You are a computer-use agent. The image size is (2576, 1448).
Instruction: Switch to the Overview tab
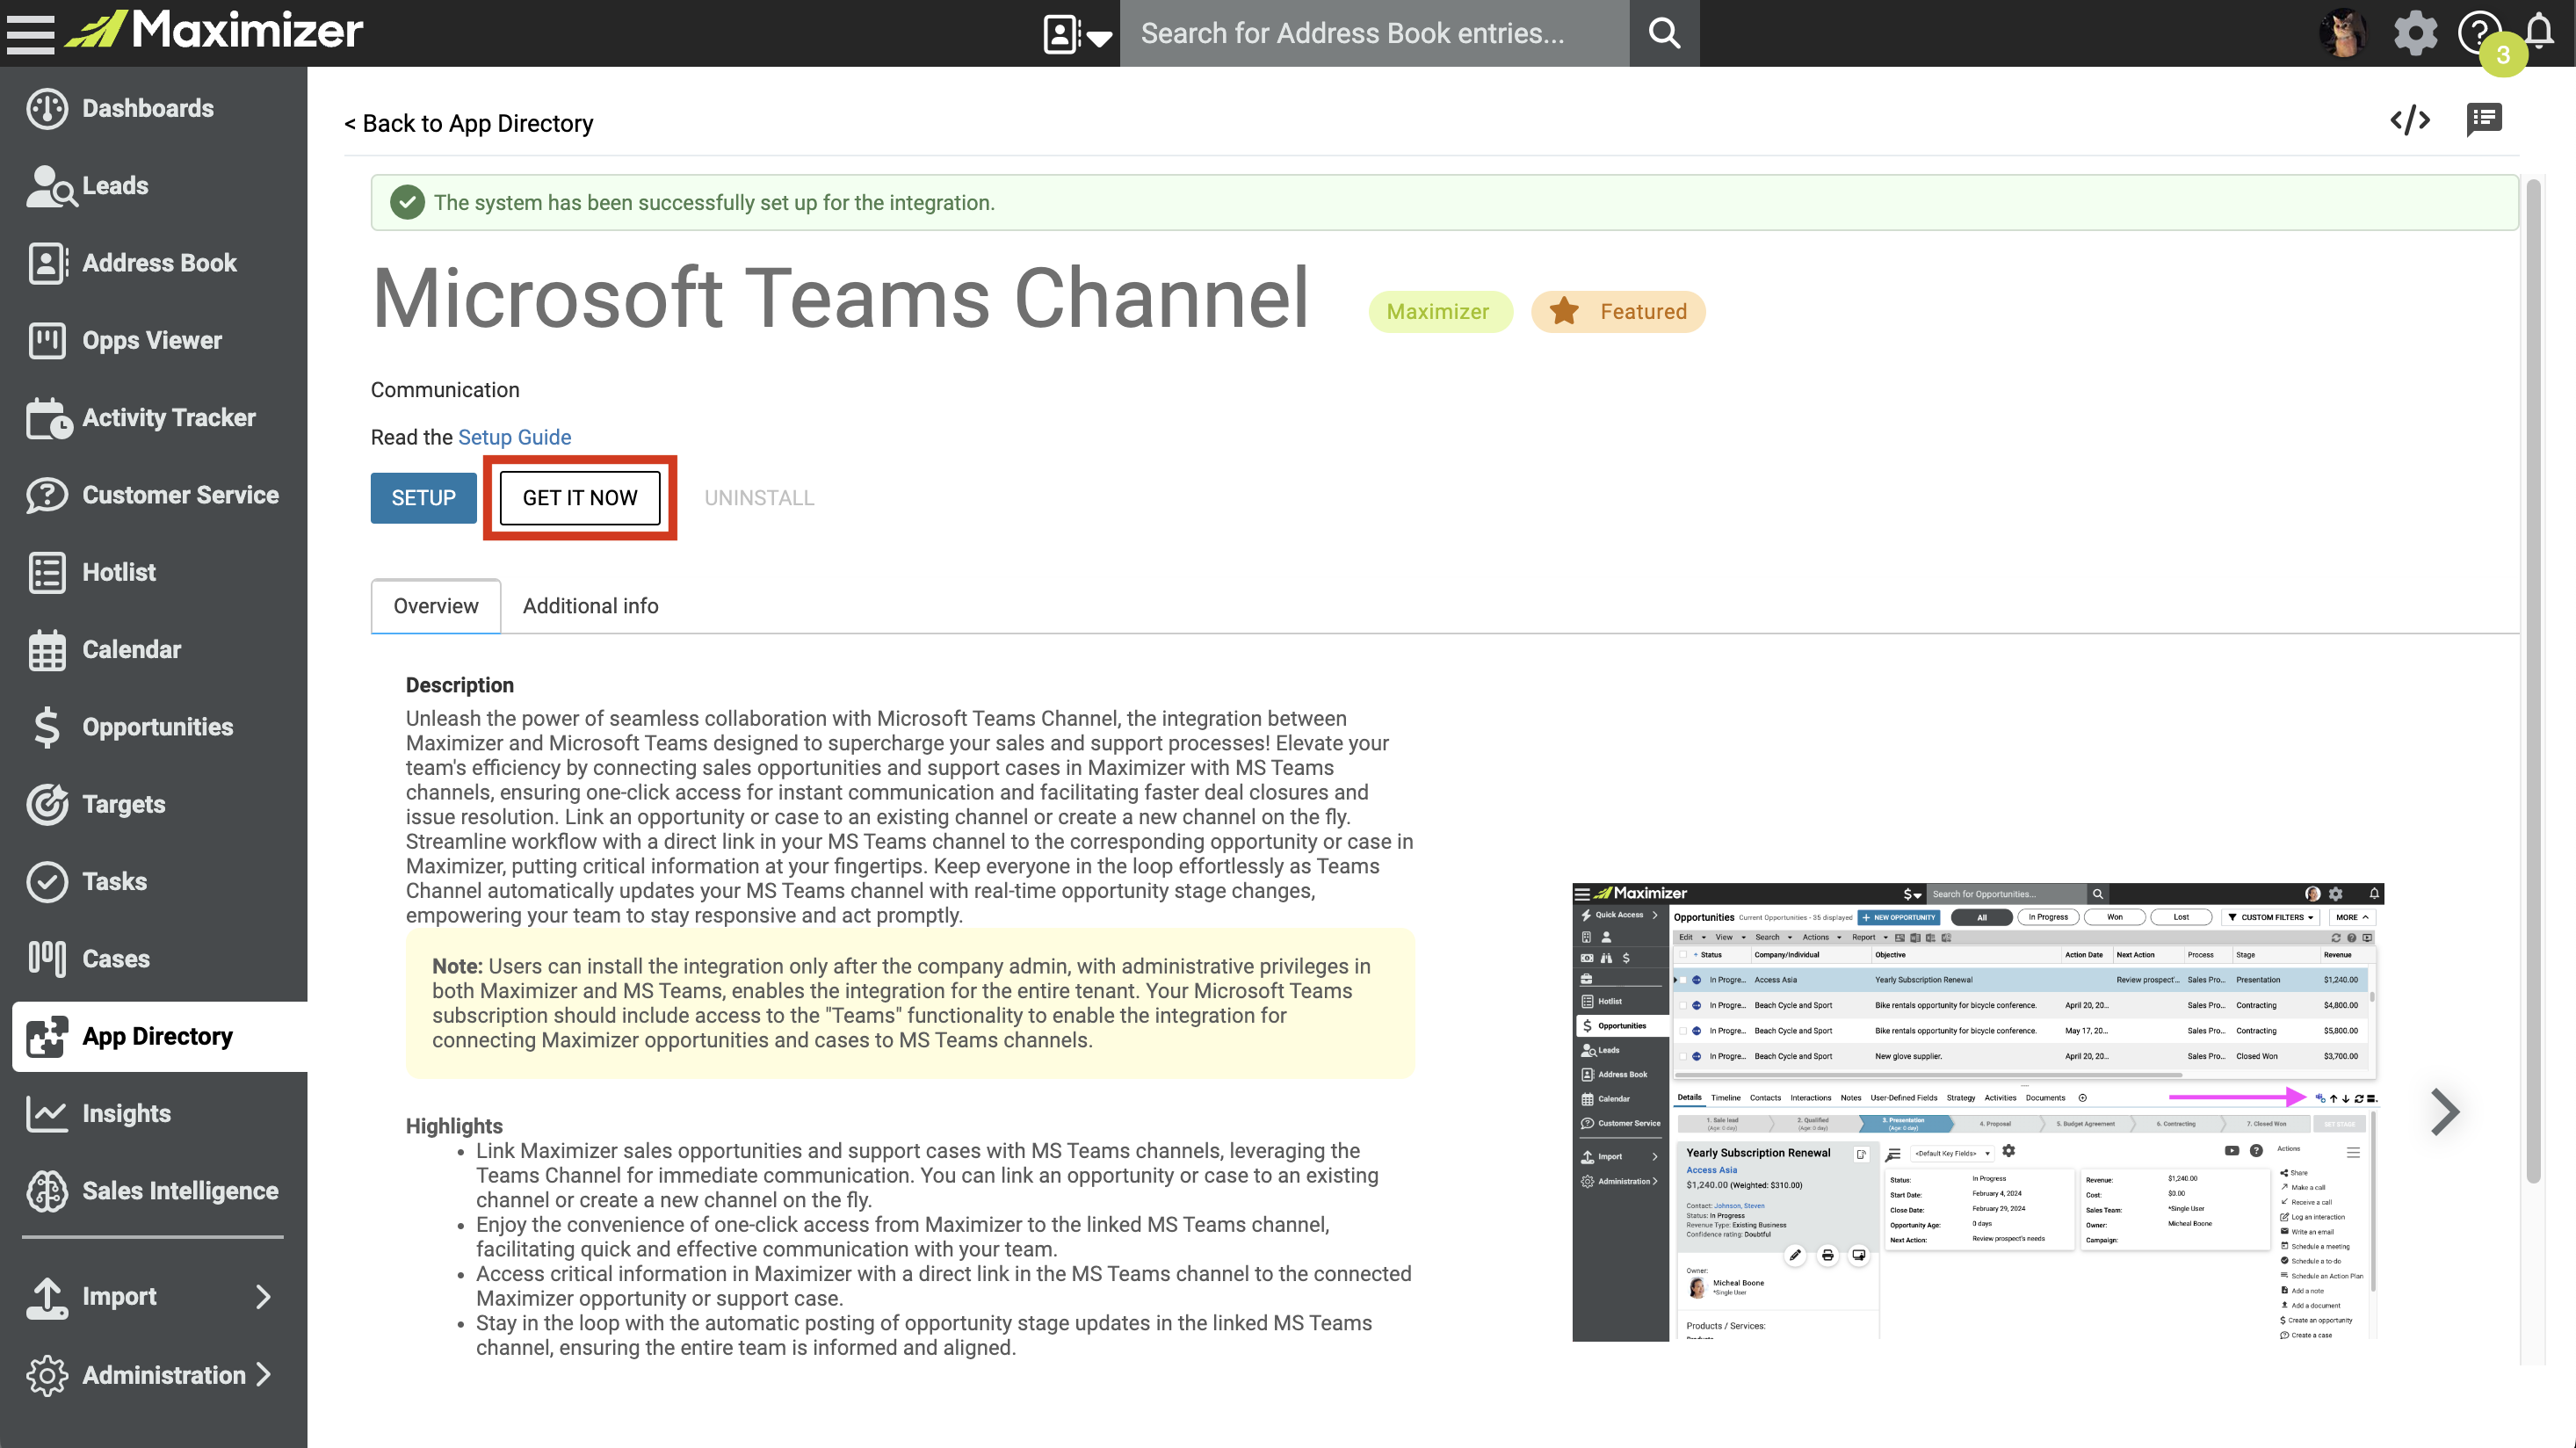click(436, 606)
